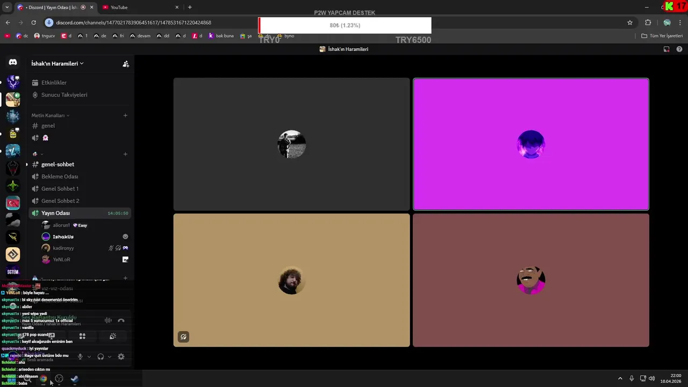Show hidden system tray icons

point(620,378)
